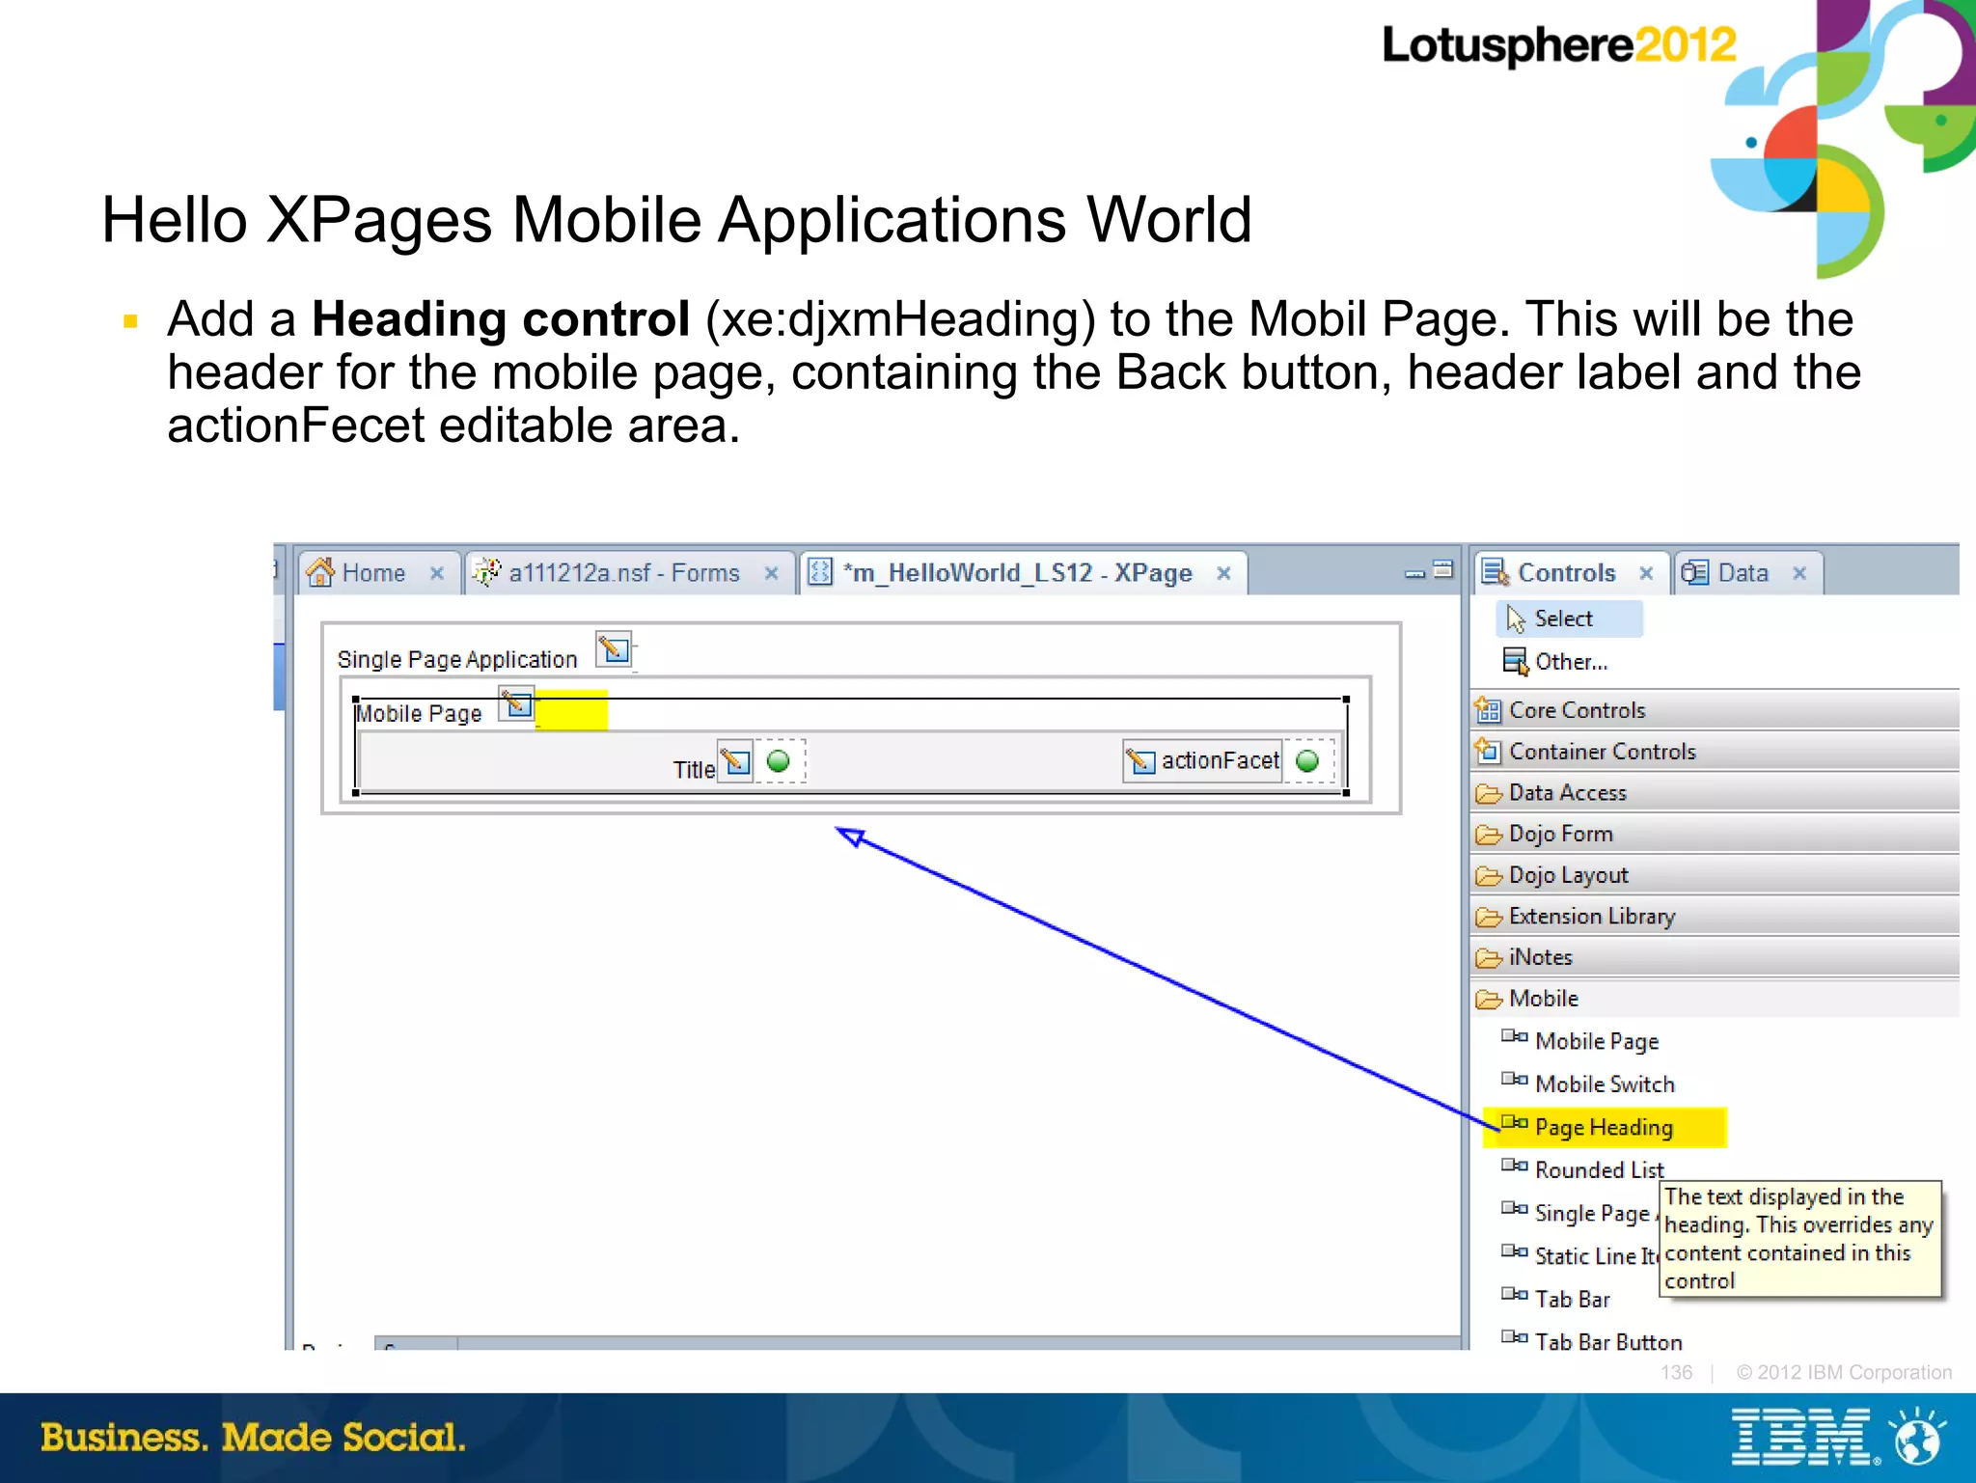Switch to the Home tab
This screenshot has height=1483, width=1976.
[x=377, y=573]
